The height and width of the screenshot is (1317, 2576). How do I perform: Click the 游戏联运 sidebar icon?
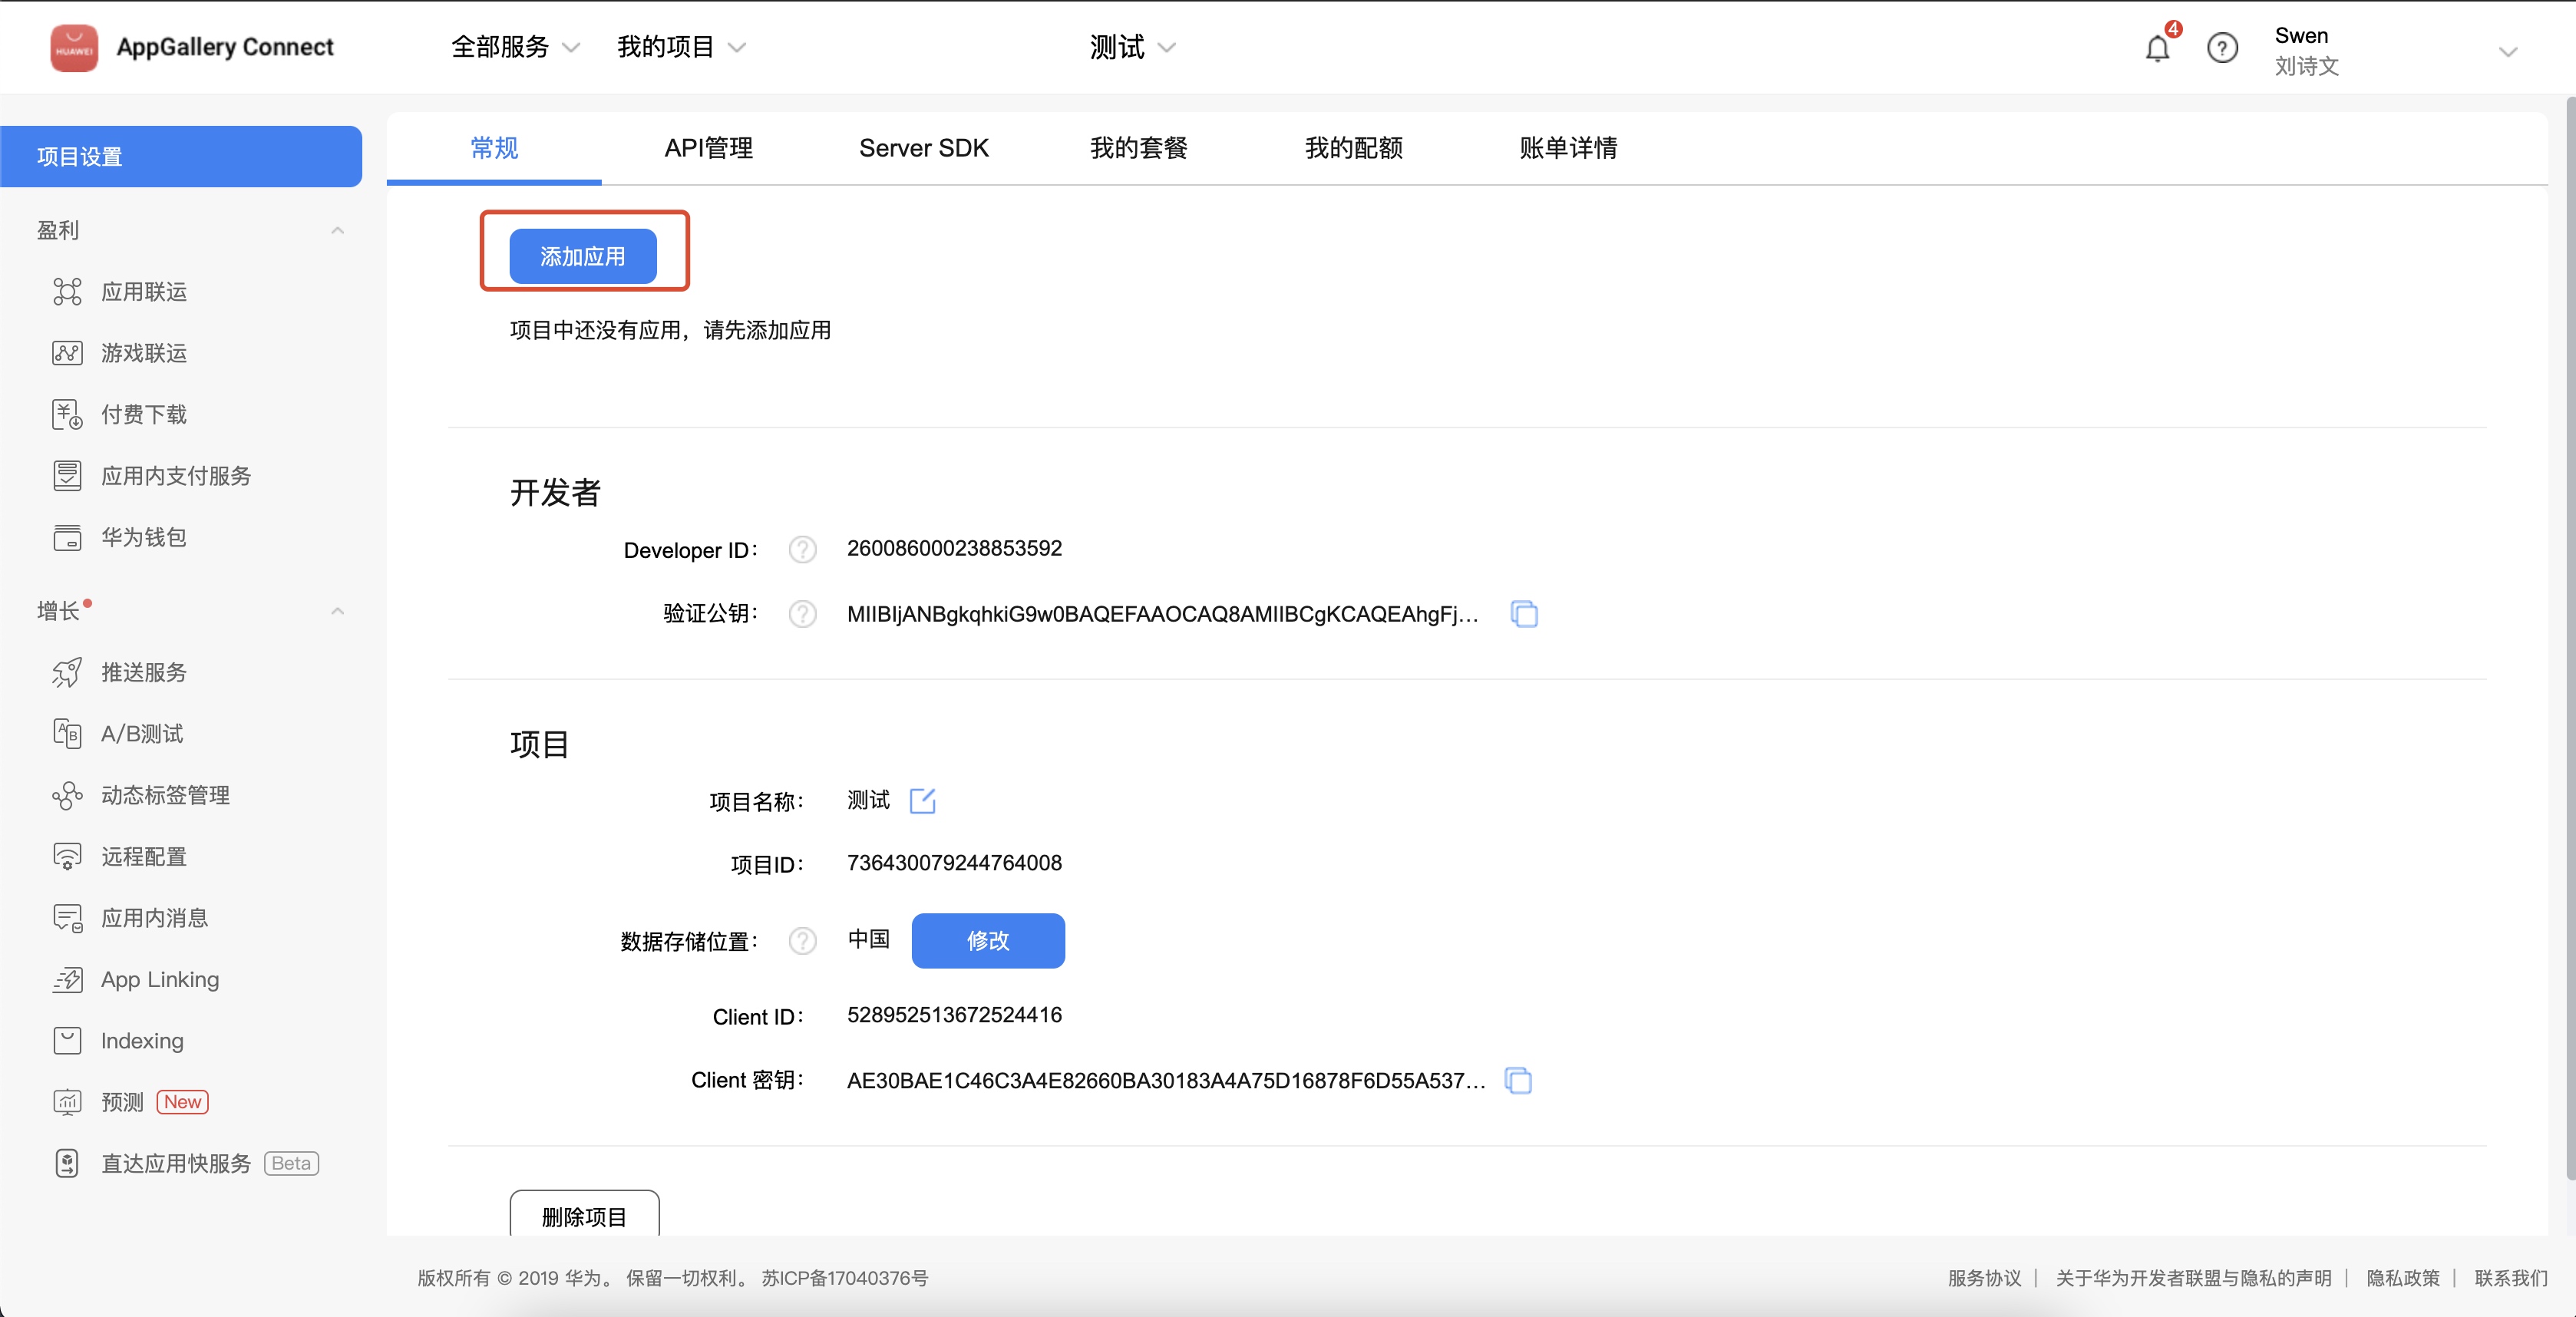(x=67, y=353)
